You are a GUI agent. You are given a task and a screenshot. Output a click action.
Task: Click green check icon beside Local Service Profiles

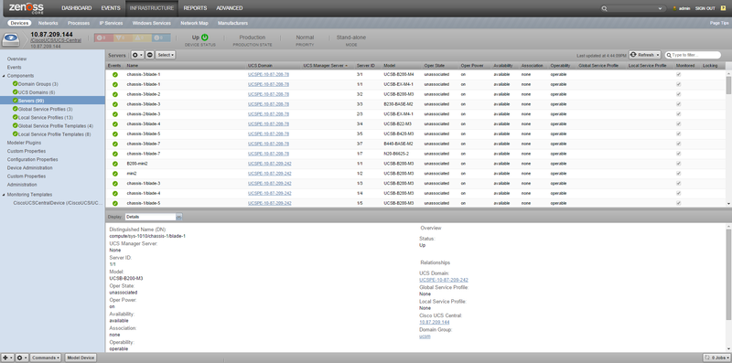(x=16, y=118)
